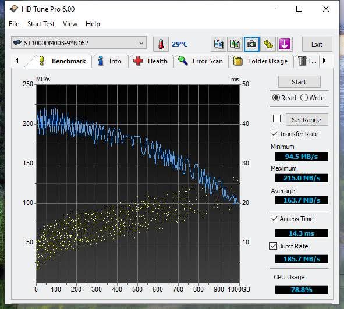Open options with the yellow tools icon
The height and width of the screenshot is (309, 344).
click(x=268, y=44)
